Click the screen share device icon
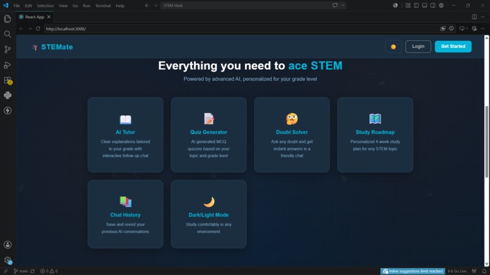The width and height of the screenshot is (490, 275). click(461, 29)
